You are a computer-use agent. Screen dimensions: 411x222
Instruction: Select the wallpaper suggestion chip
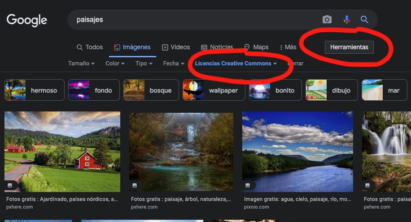(214, 90)
